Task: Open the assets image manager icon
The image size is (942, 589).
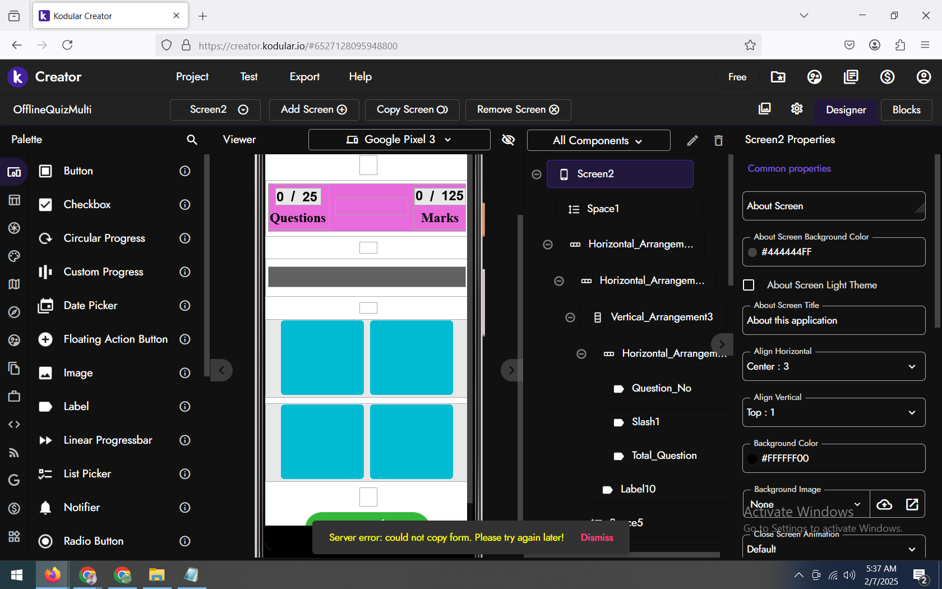Action: pyautogui.click(x=764, y=109)
